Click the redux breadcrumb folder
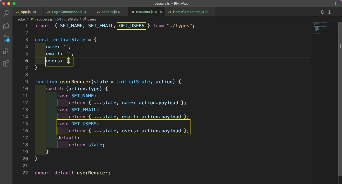The image size is (342, 184). pyautogui.click(x=21, y=19)
